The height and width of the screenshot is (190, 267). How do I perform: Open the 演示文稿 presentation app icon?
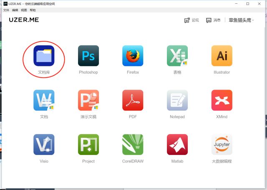(x=88, y=100)
